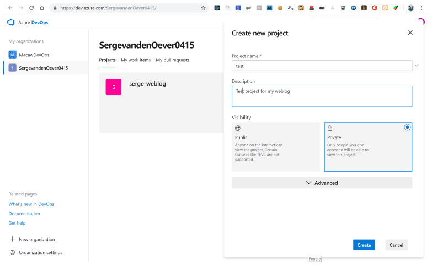Image resolution: width=432 pixels, height=265 pixels.
Task: Expand the Advanced section
Action: [x=322, y=183]
